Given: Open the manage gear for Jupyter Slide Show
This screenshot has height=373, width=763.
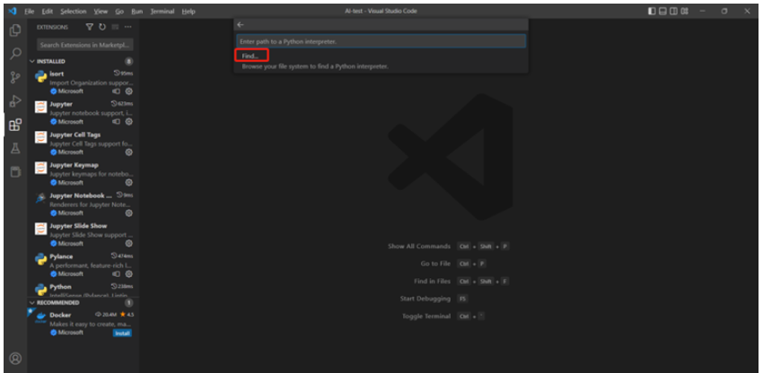Looking at the screenshot, I should click(129, 243).
